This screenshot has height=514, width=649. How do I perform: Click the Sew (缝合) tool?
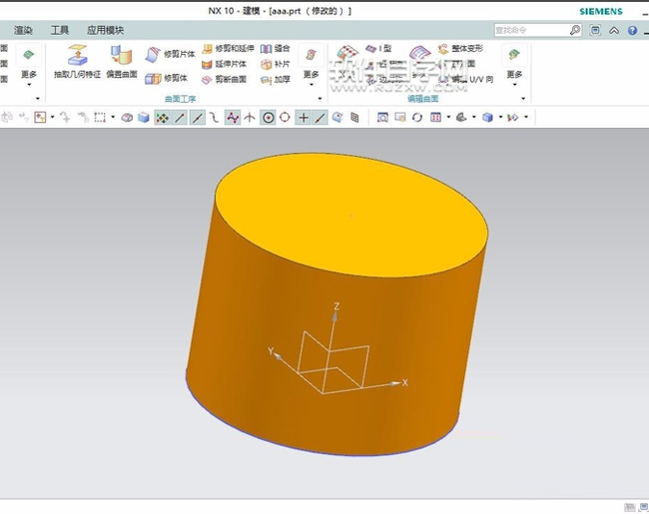click(274, 48)
